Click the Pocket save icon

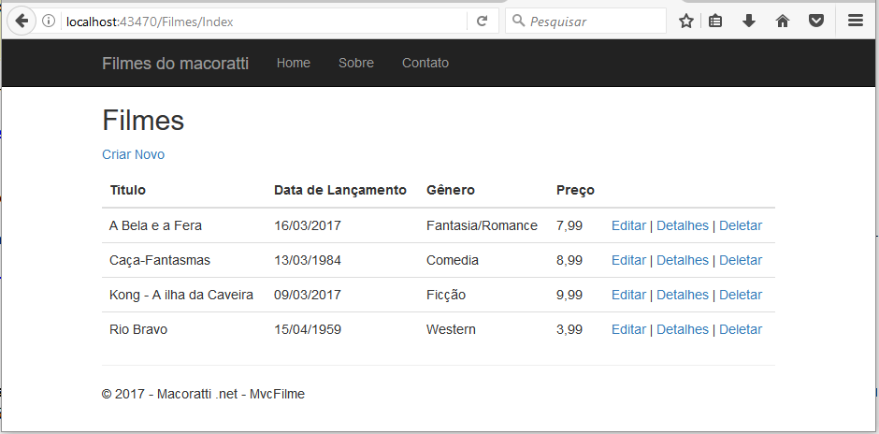coord(816,22)
